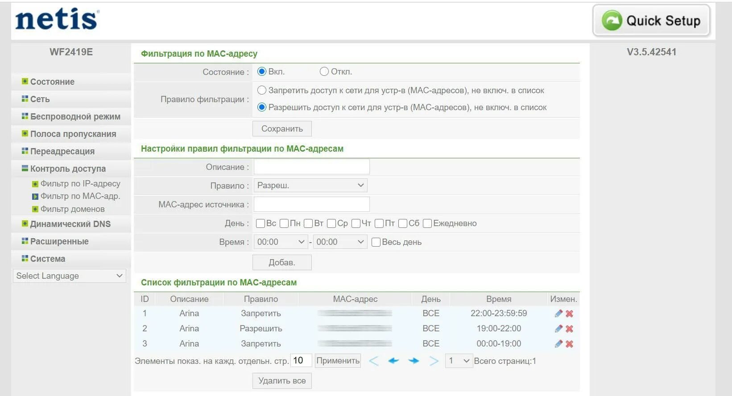
Task: Click the Применить button
Action: click(x=338, y=361)
